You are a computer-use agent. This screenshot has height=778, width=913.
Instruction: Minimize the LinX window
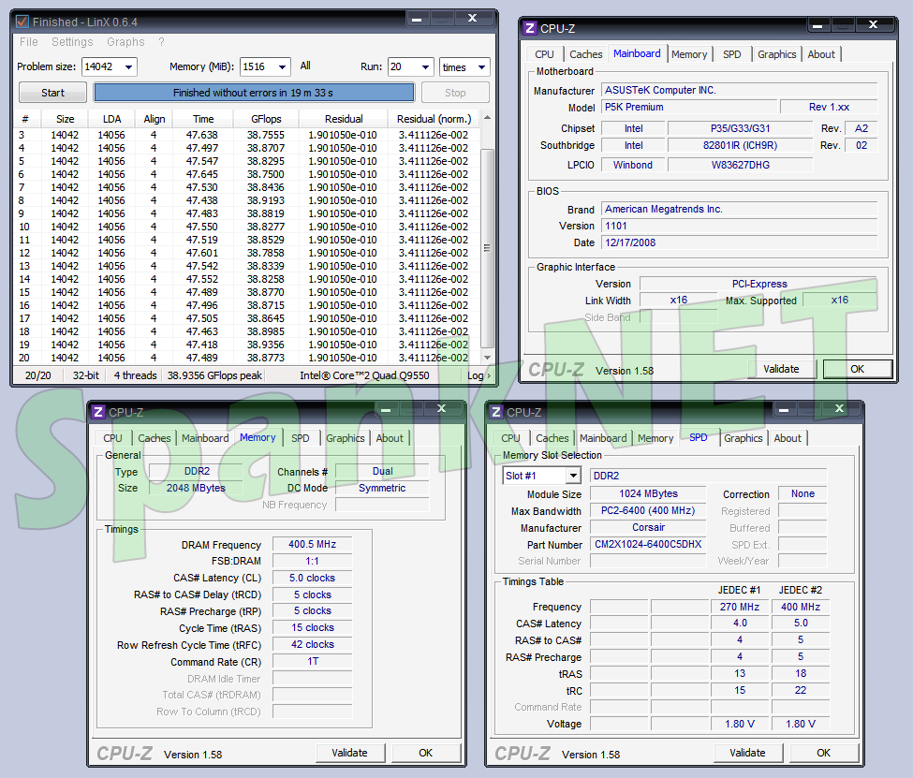[x=417, y=19]
